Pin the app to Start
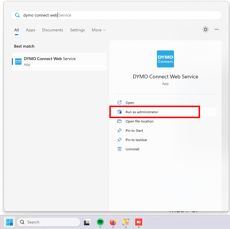 (134, 131)
